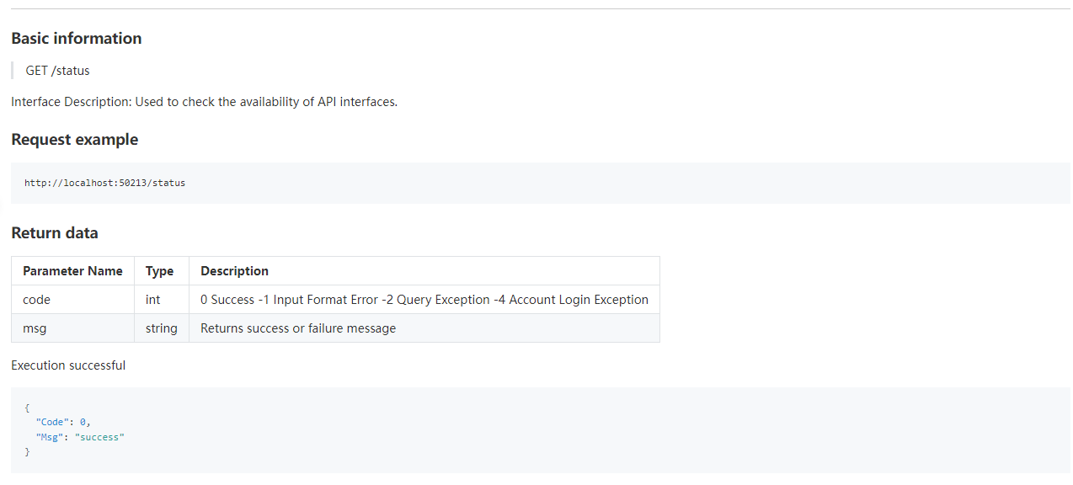This screenshot has height=485, width=1073.
Task: Click the "Msg": "success" JSON line
Action: pyautogui.click(x=80, y=438)
